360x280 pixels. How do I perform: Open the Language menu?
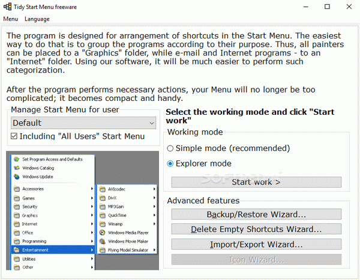pyautogui.click(x=37, y=19)
